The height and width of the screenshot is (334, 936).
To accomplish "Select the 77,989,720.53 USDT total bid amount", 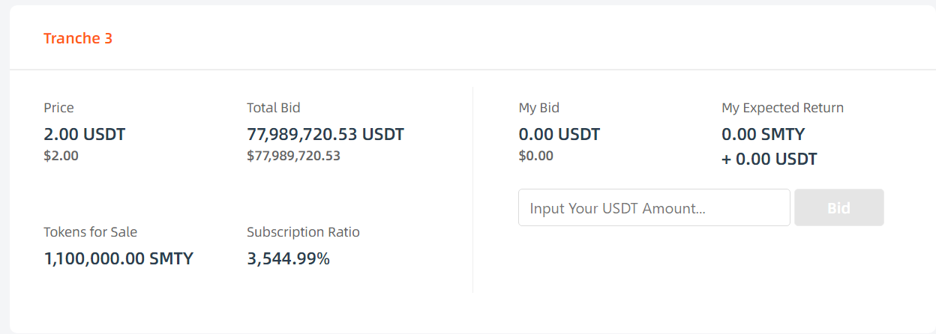I will click(x=325, y=135).
